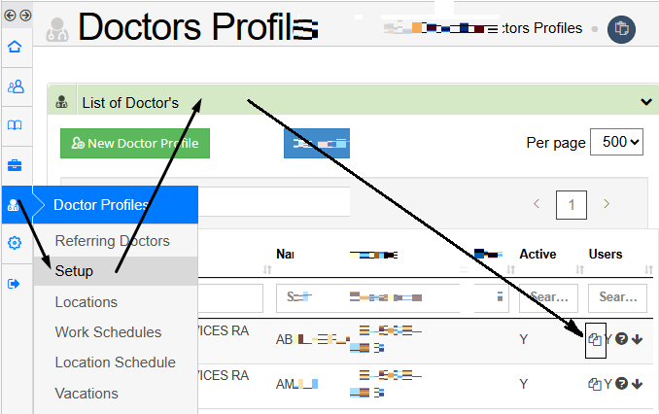This screenshot has height=414, width=659.
Task: Open the Per page 500 dropdown
Action: (x=616, y=142)
